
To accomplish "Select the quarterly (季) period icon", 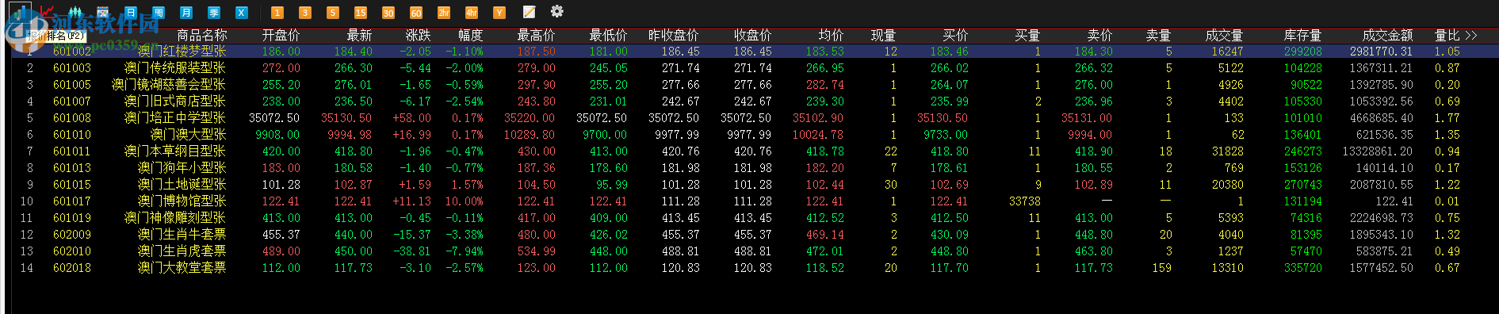I will click(214, 12).
